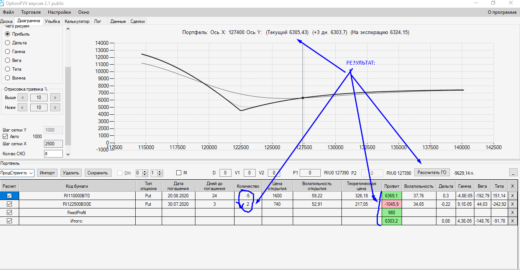
Task: Click the D value input field
Action: click(x=225, y=173)
